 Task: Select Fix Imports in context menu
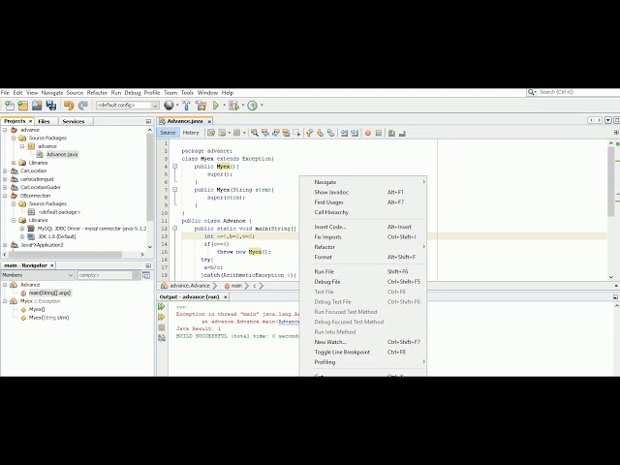click(362, 236)
